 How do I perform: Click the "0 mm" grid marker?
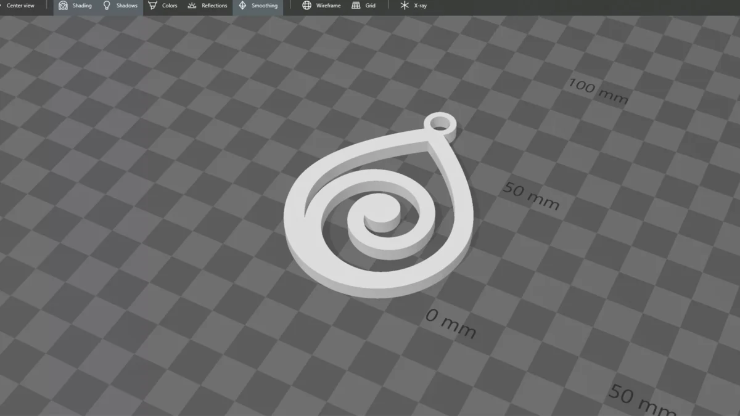[451, 324]
